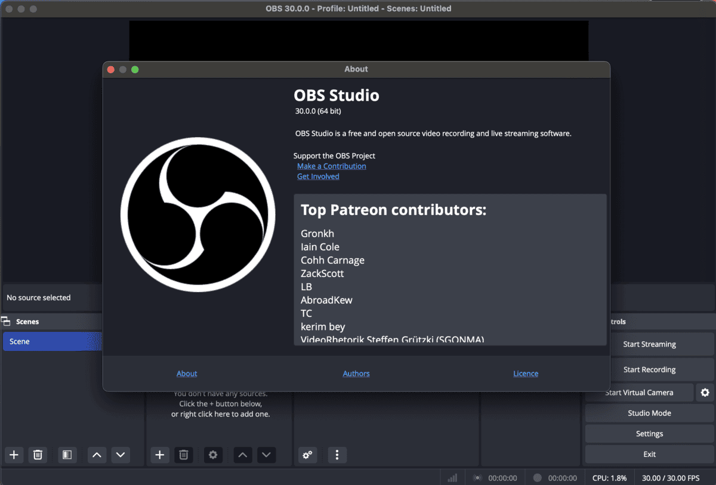Image resolution: width=716 pixels, height=485 pixels.
Task: Move the scene down with the Scenes down arrow
Action: (x=121, y=455)
